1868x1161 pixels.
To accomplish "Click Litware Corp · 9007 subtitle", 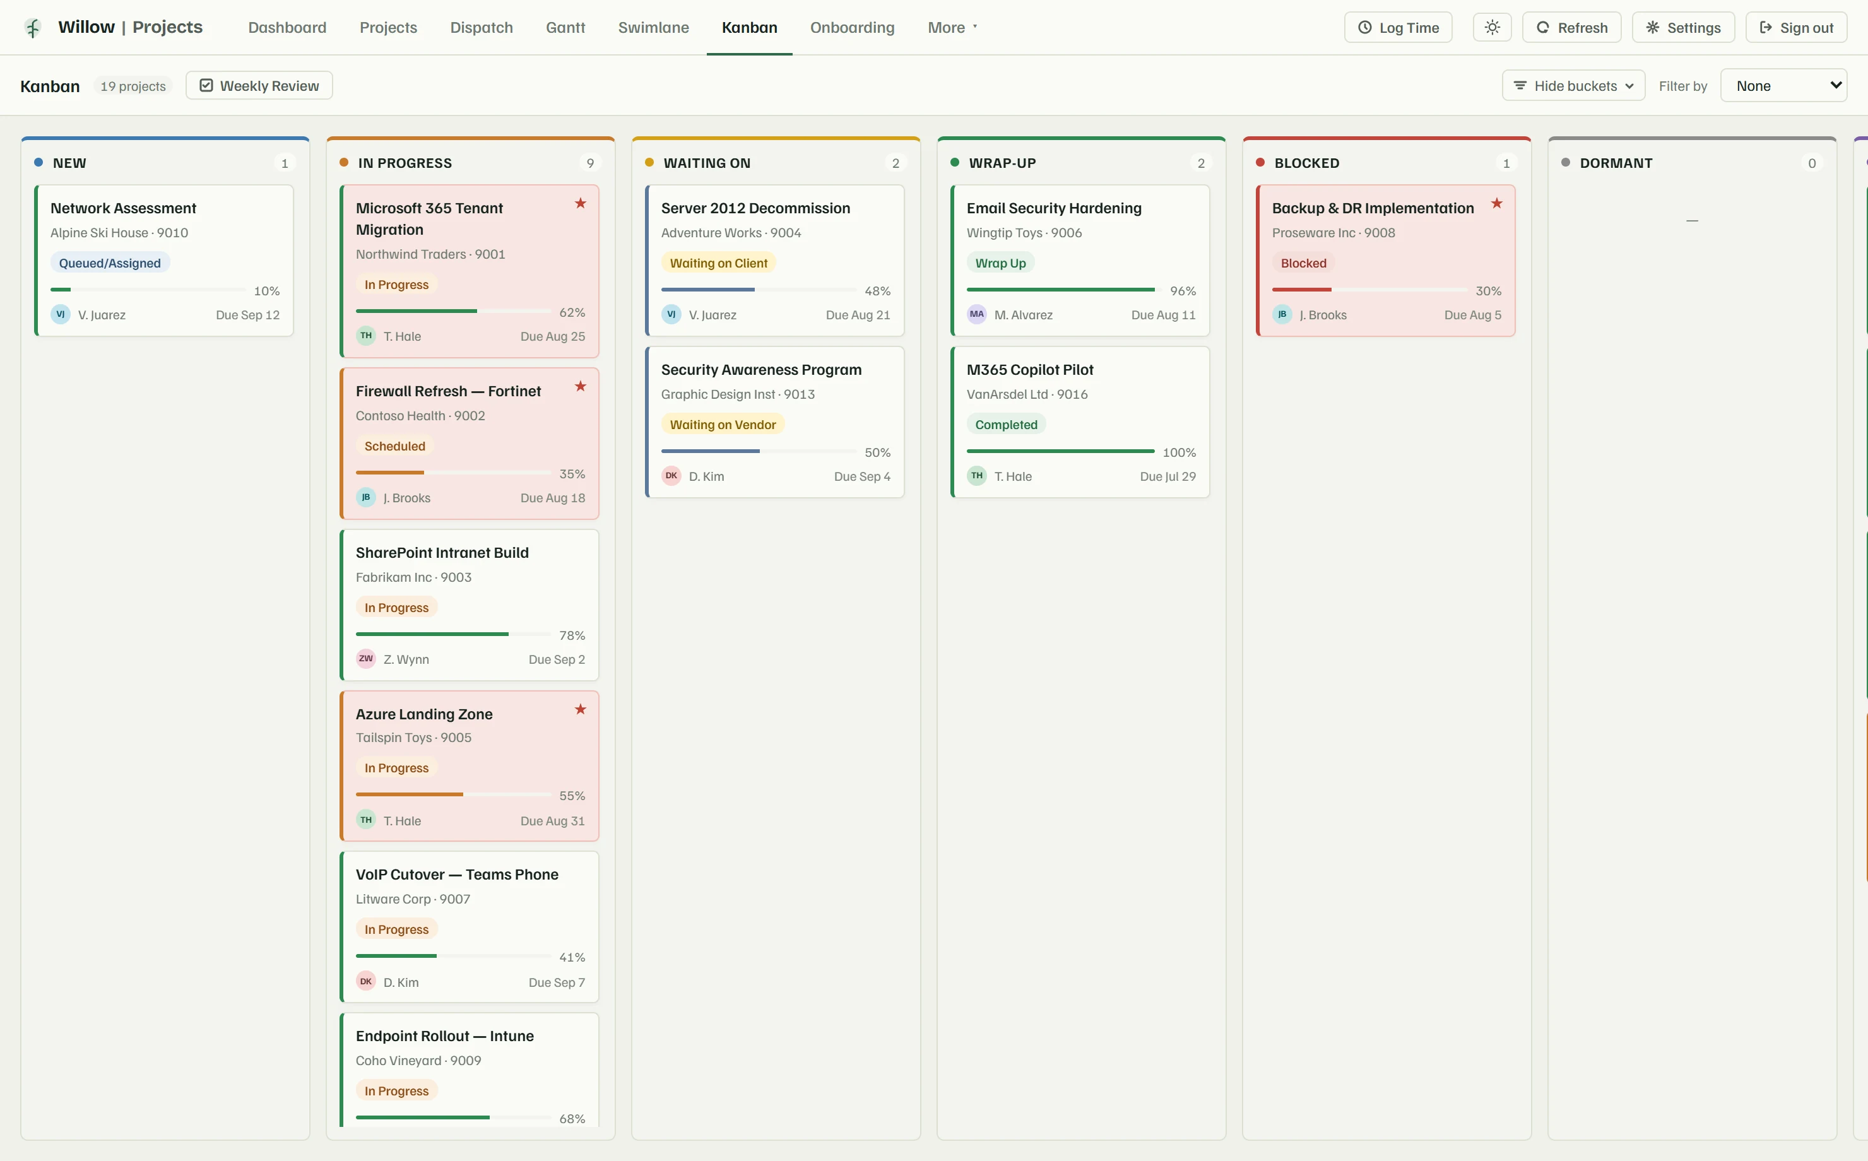I will tap(413, 899).
